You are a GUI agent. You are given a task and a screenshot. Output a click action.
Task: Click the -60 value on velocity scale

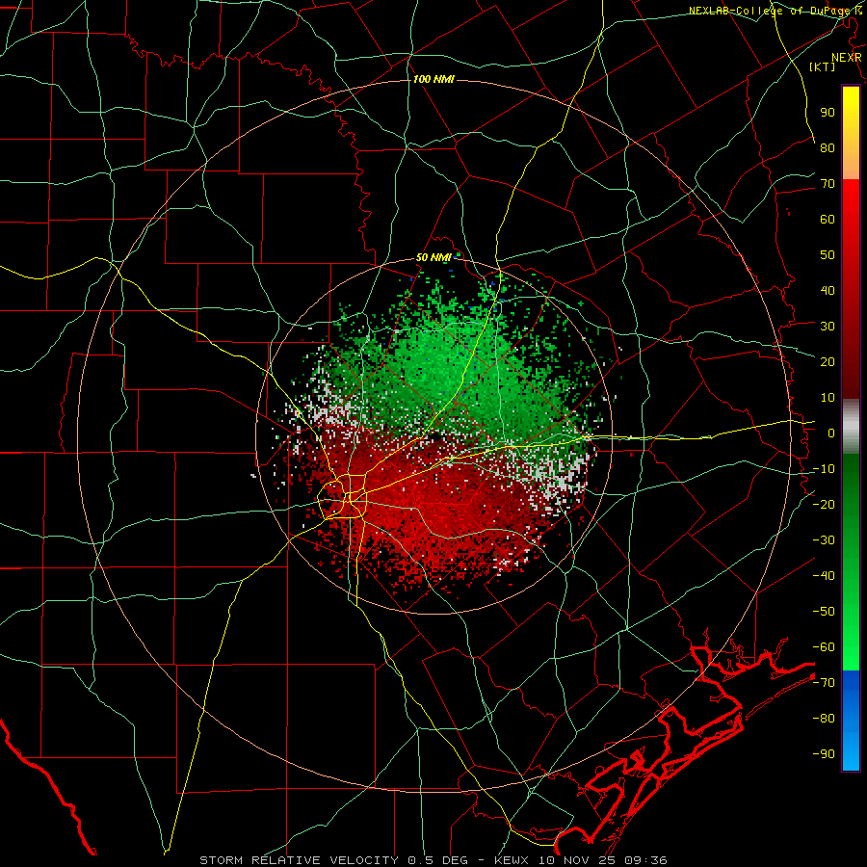coord(824,647)
